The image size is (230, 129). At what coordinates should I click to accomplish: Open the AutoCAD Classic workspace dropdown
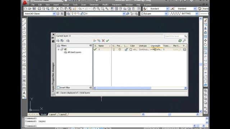click(54, 14)
